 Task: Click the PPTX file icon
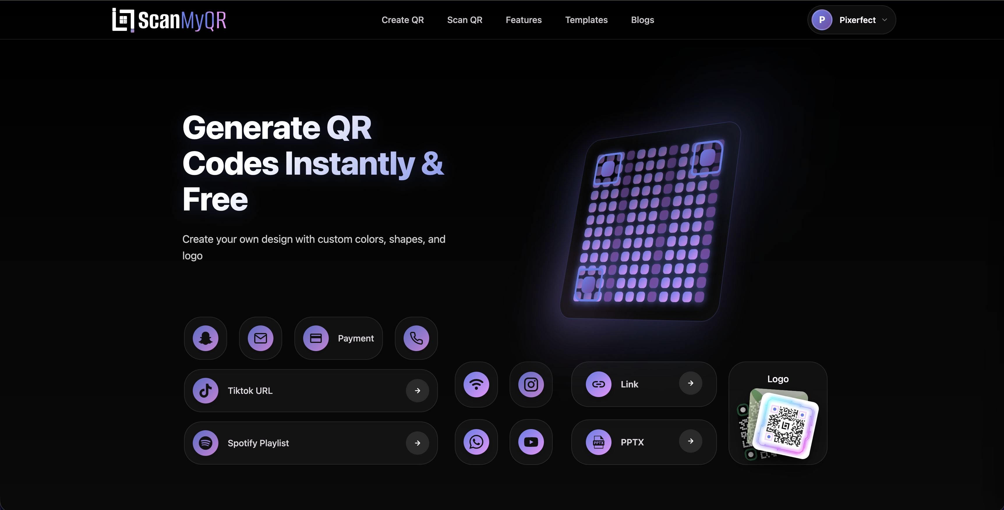tap(598, 442)
